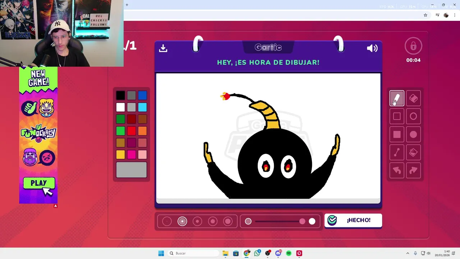The width and height of the screenshot is (460, 259).
Task: Open OBS Studio from the taskbar
Action: (268, 253)
